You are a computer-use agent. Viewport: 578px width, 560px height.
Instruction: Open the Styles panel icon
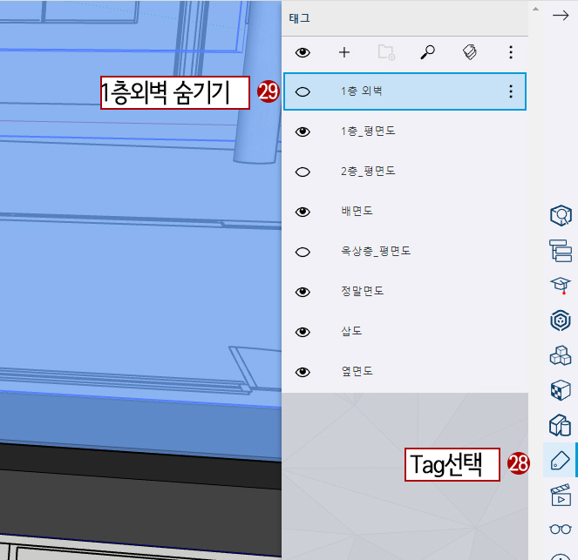tap(561, 425)
